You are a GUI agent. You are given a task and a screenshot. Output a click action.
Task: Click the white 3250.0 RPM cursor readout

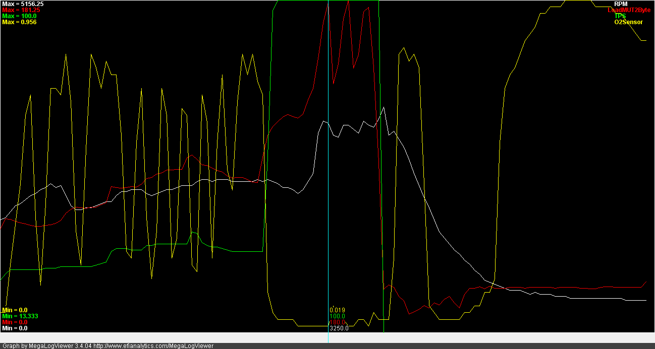pyautogui.click(x=339, y=328)
